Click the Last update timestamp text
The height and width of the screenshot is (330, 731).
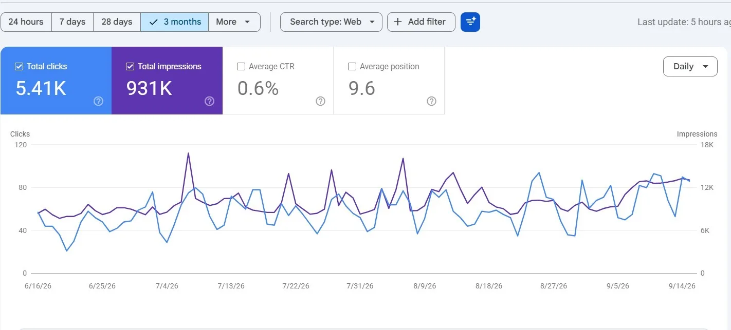tap(684, 22)
